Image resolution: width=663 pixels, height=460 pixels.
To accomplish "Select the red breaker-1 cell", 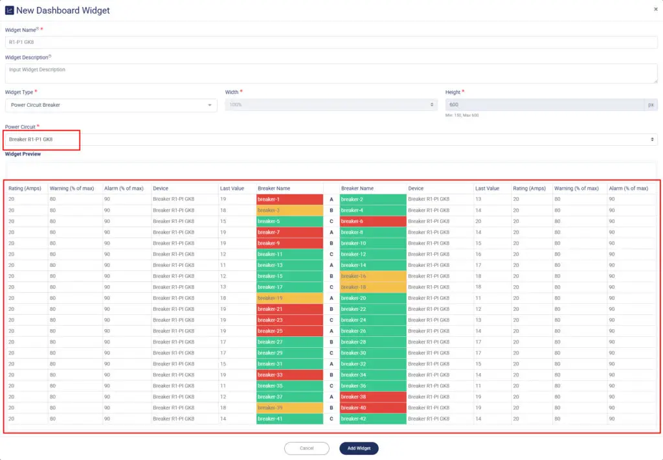I will pyautogui.click(x=289, y=200).
